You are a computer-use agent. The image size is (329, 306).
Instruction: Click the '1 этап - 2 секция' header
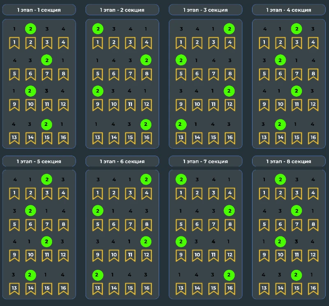[x=122, y=10]
